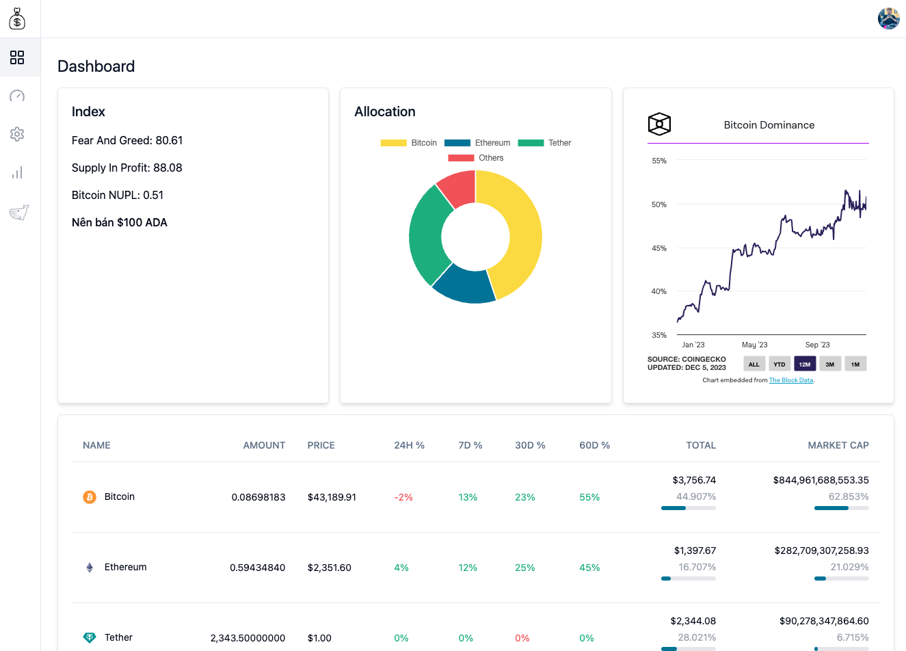
Task: Click the Bitcoin coin icon in table
Action: pyautogui.click(x=90, y=497)
